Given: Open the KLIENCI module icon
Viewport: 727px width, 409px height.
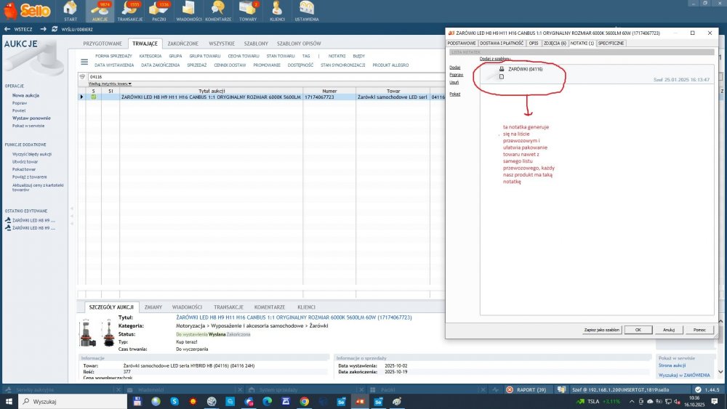Looking at the screenshot, I should point(277,10).
